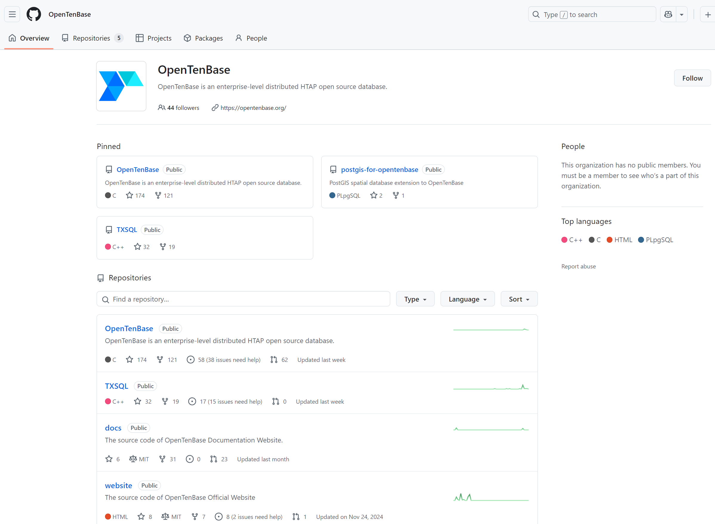
Task: Switch to the Overview tab
Action: point(29,38)
